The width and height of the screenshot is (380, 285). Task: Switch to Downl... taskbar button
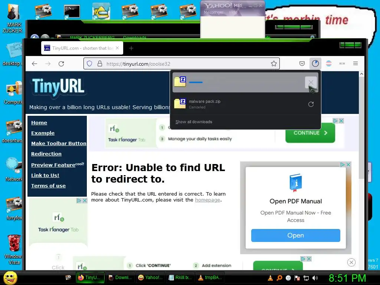click(x=121, y=278)
